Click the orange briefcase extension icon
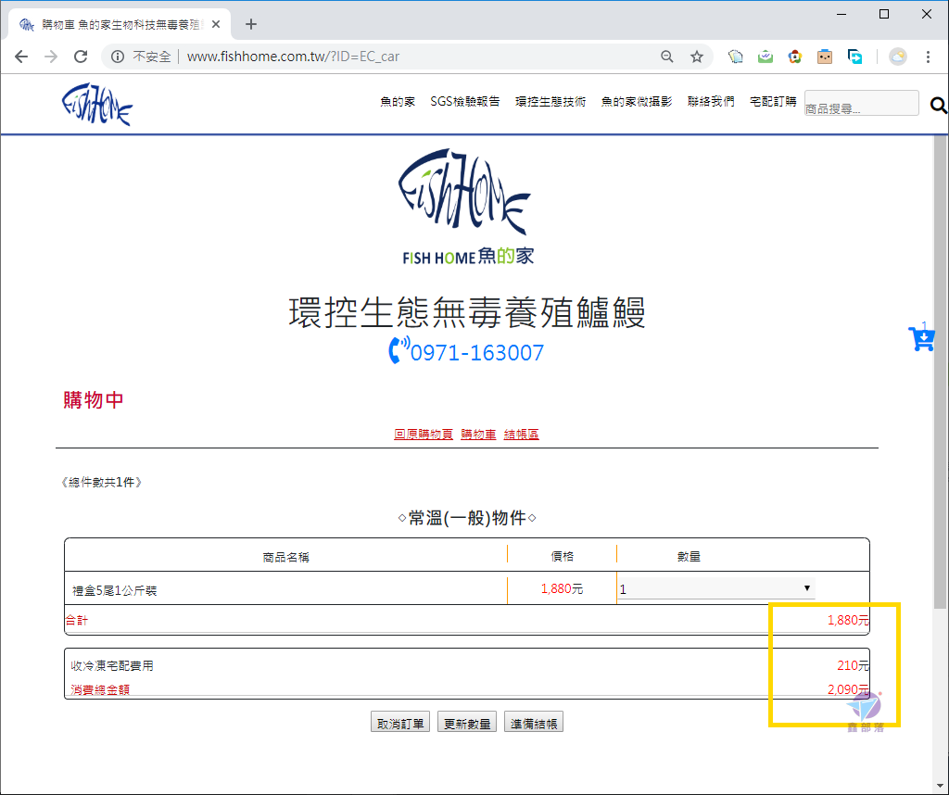Screen dimensions: 949x795 [x=824, y=57]
